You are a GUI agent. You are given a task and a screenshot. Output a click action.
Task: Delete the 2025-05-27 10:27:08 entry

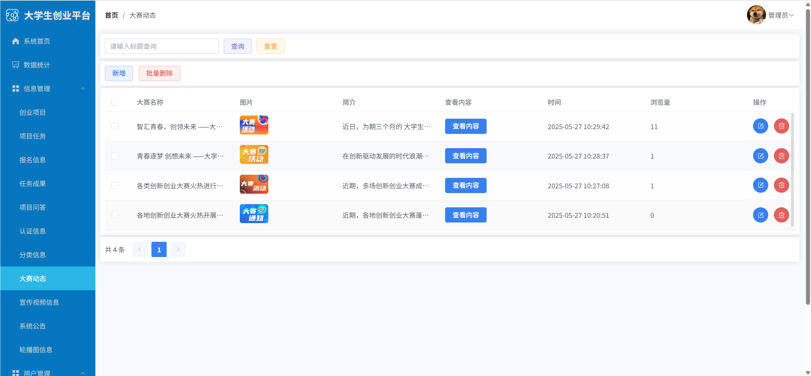click(x=781, y=185)
